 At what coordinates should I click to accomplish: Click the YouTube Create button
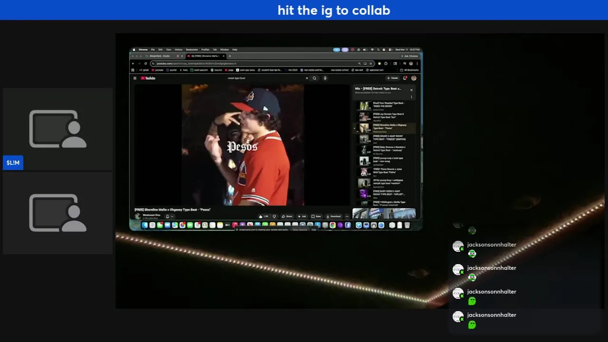(392, 78)
